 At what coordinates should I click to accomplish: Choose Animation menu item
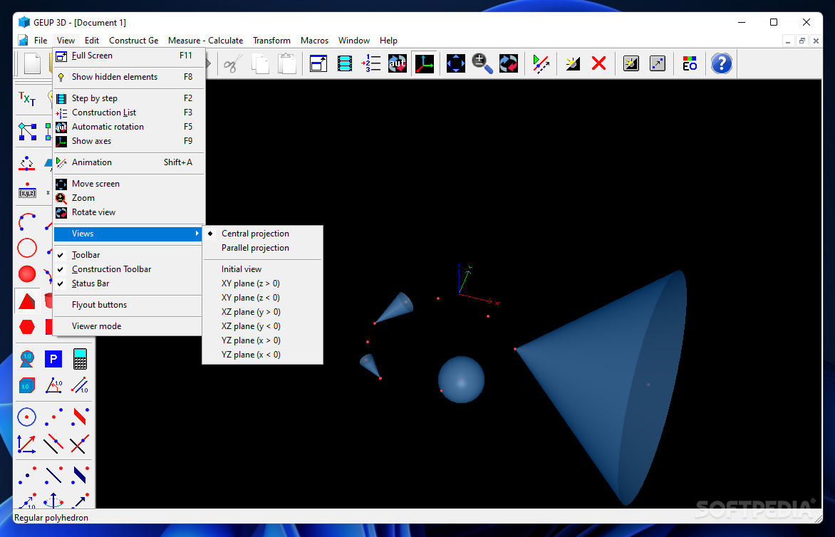pos(128,162)
